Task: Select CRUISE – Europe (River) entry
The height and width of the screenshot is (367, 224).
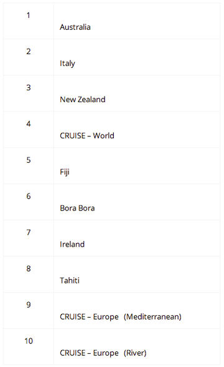Action: [103, 353]
